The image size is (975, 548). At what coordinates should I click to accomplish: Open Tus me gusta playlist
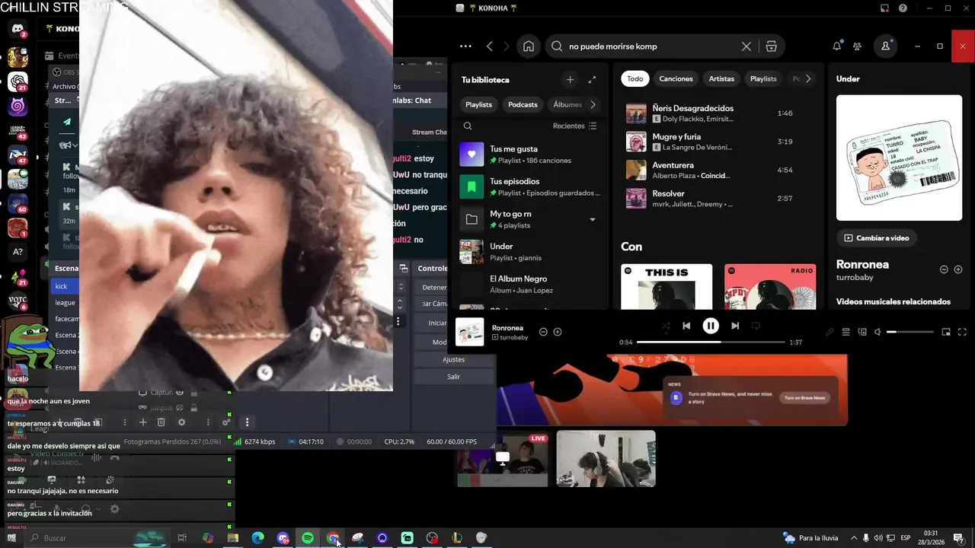point(529,155)
